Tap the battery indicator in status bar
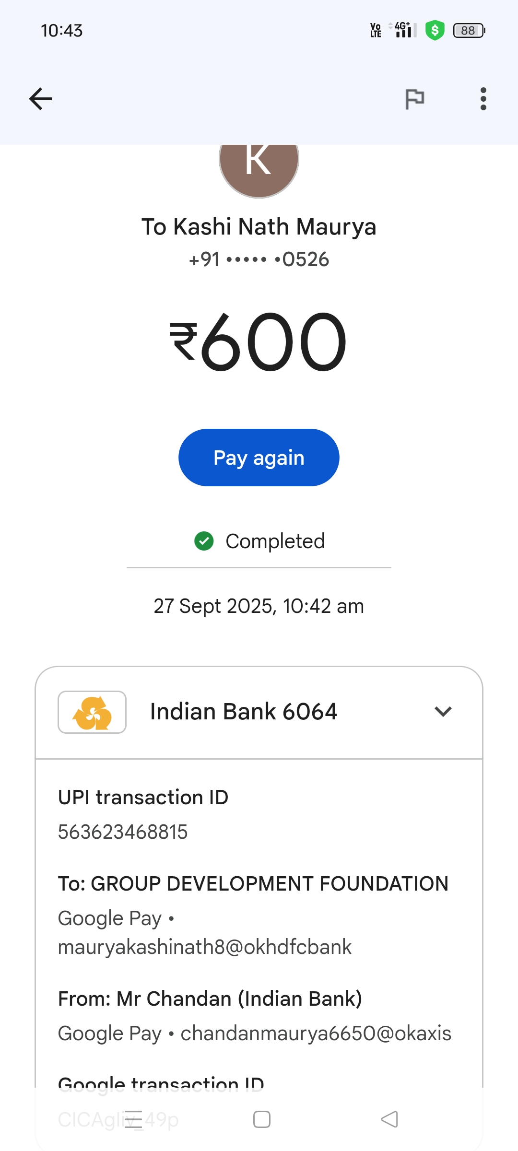 coord(469,31)
